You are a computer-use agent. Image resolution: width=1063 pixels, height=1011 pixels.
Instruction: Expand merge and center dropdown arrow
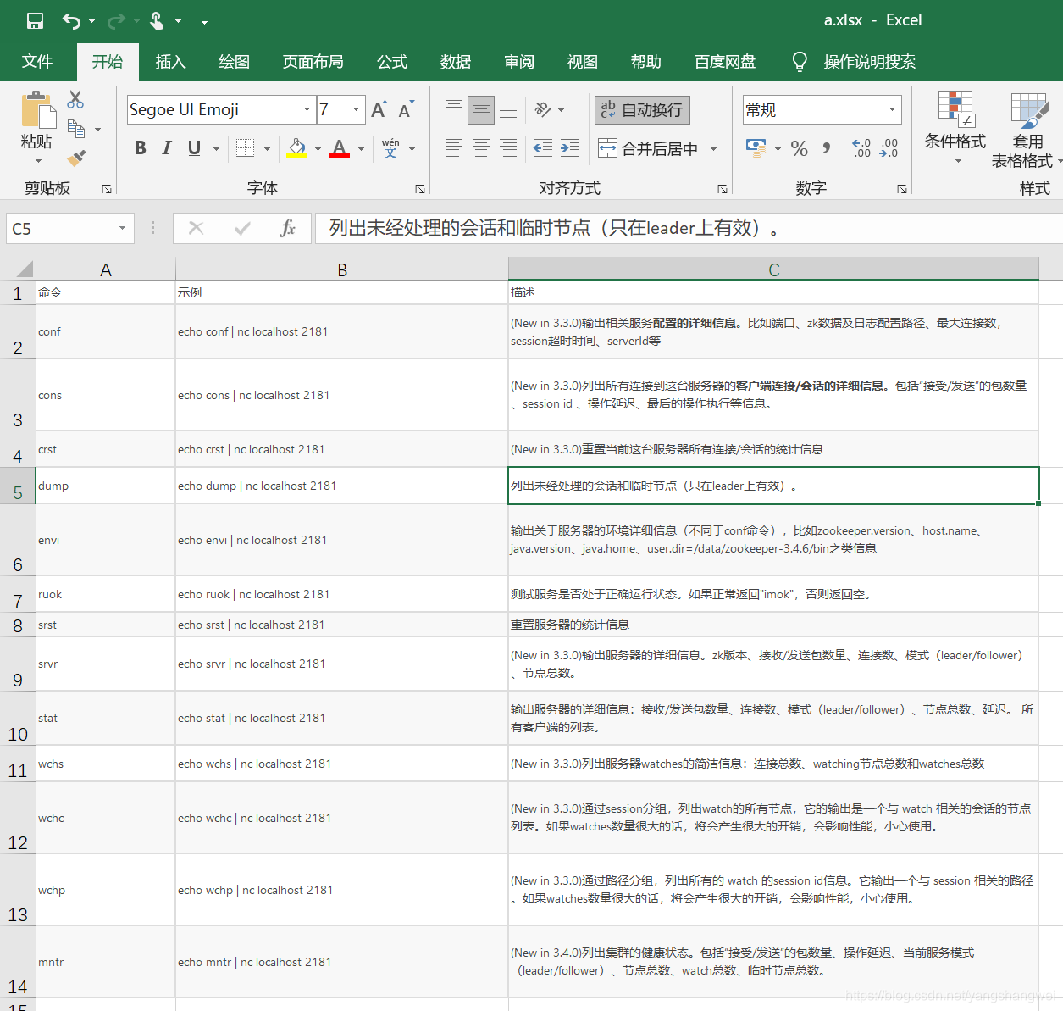click(713, 149)
